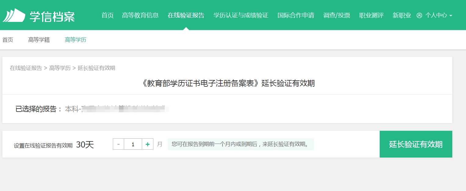Viewport: 466px width, 191px height.
Task: Click 在线验证报告 breadcrumb link
Action: point(26,68)
